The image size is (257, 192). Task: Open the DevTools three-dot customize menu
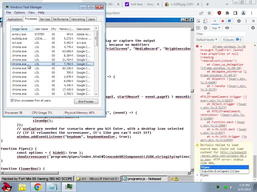246,21
